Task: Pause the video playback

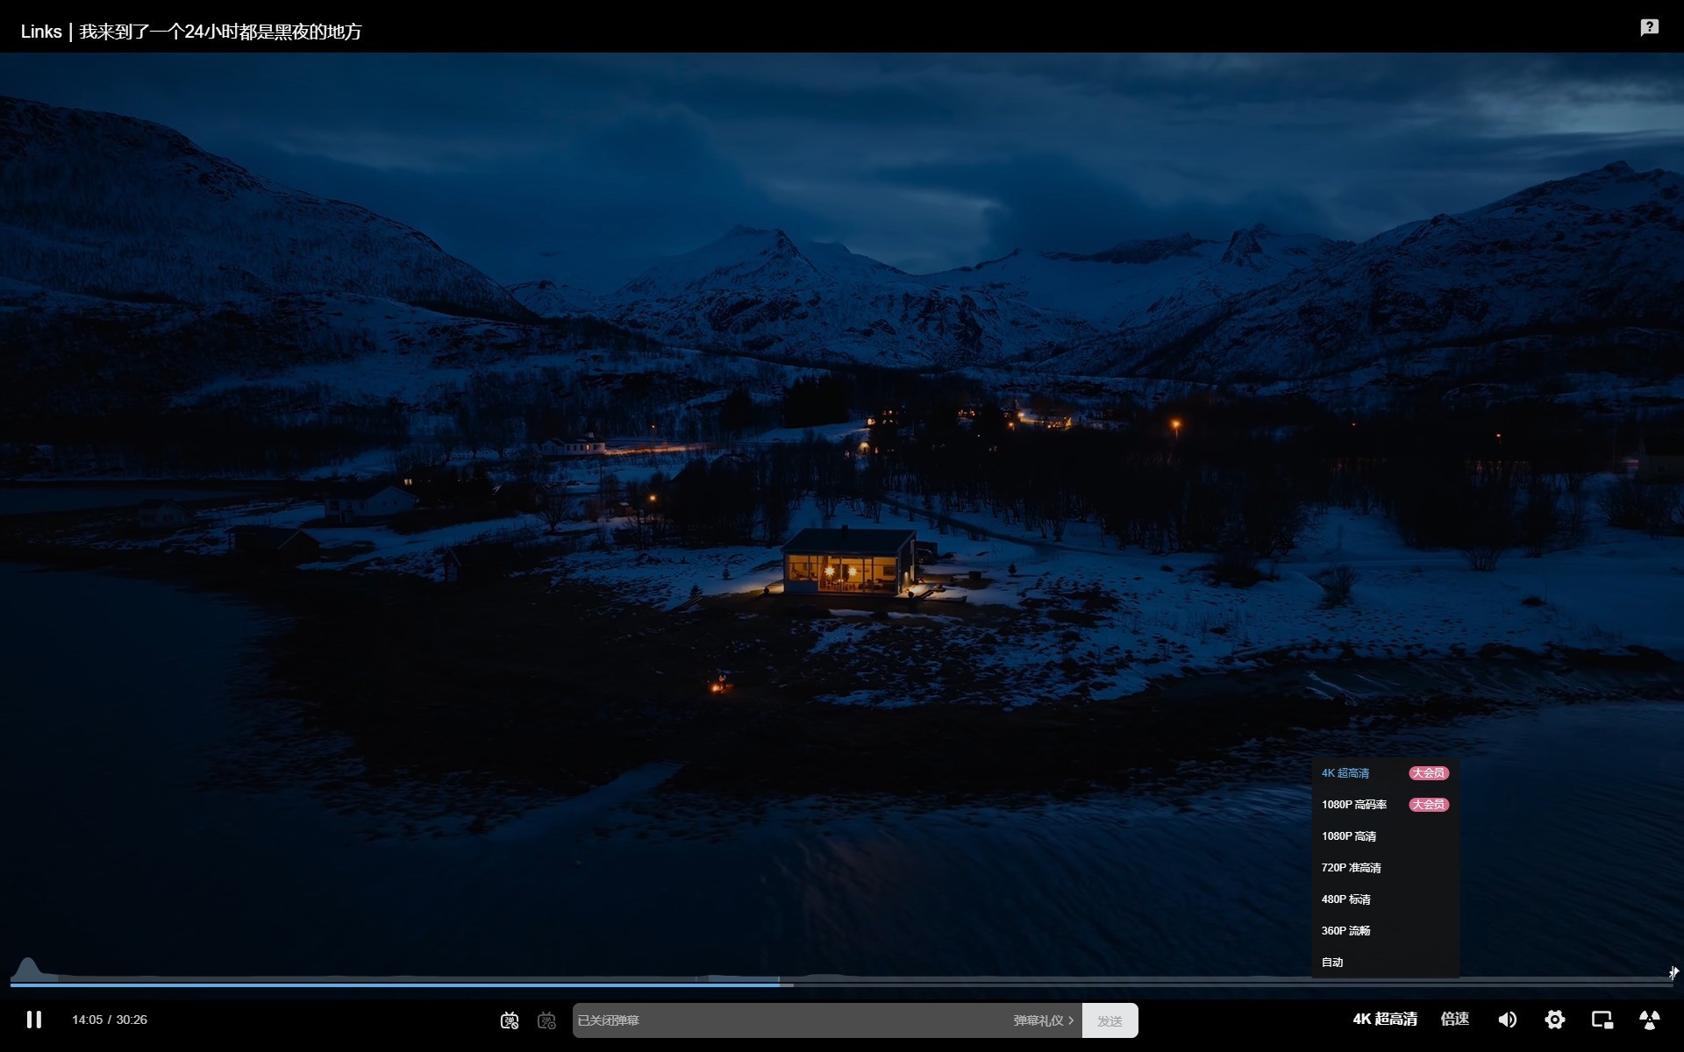Action: tap(34, 1020)
